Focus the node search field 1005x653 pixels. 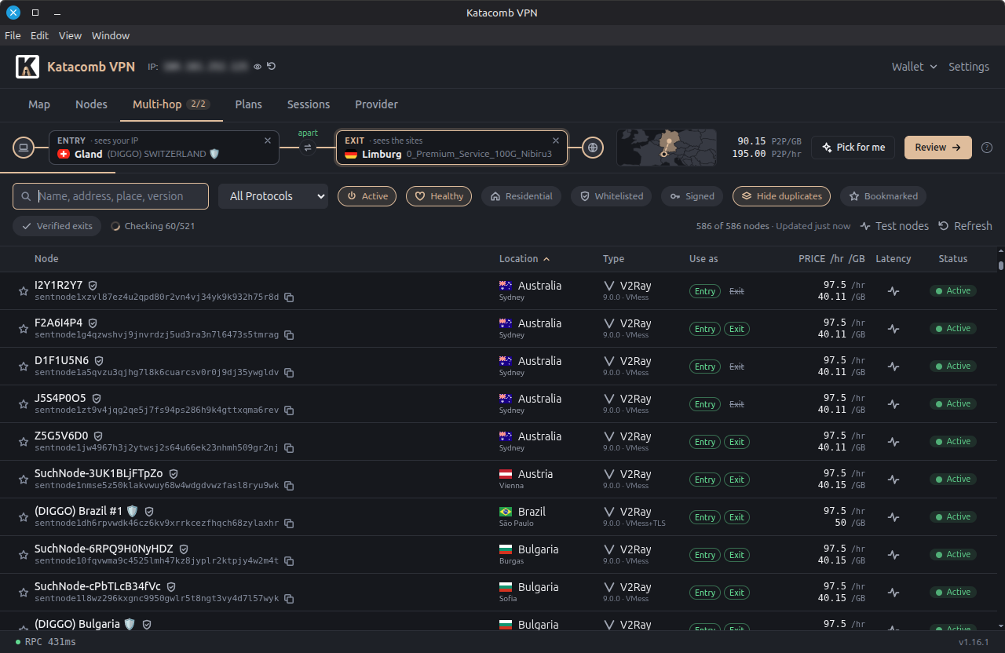click(111, 196)
